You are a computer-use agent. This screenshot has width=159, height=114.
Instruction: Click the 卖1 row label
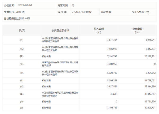(x=22, y=80)
